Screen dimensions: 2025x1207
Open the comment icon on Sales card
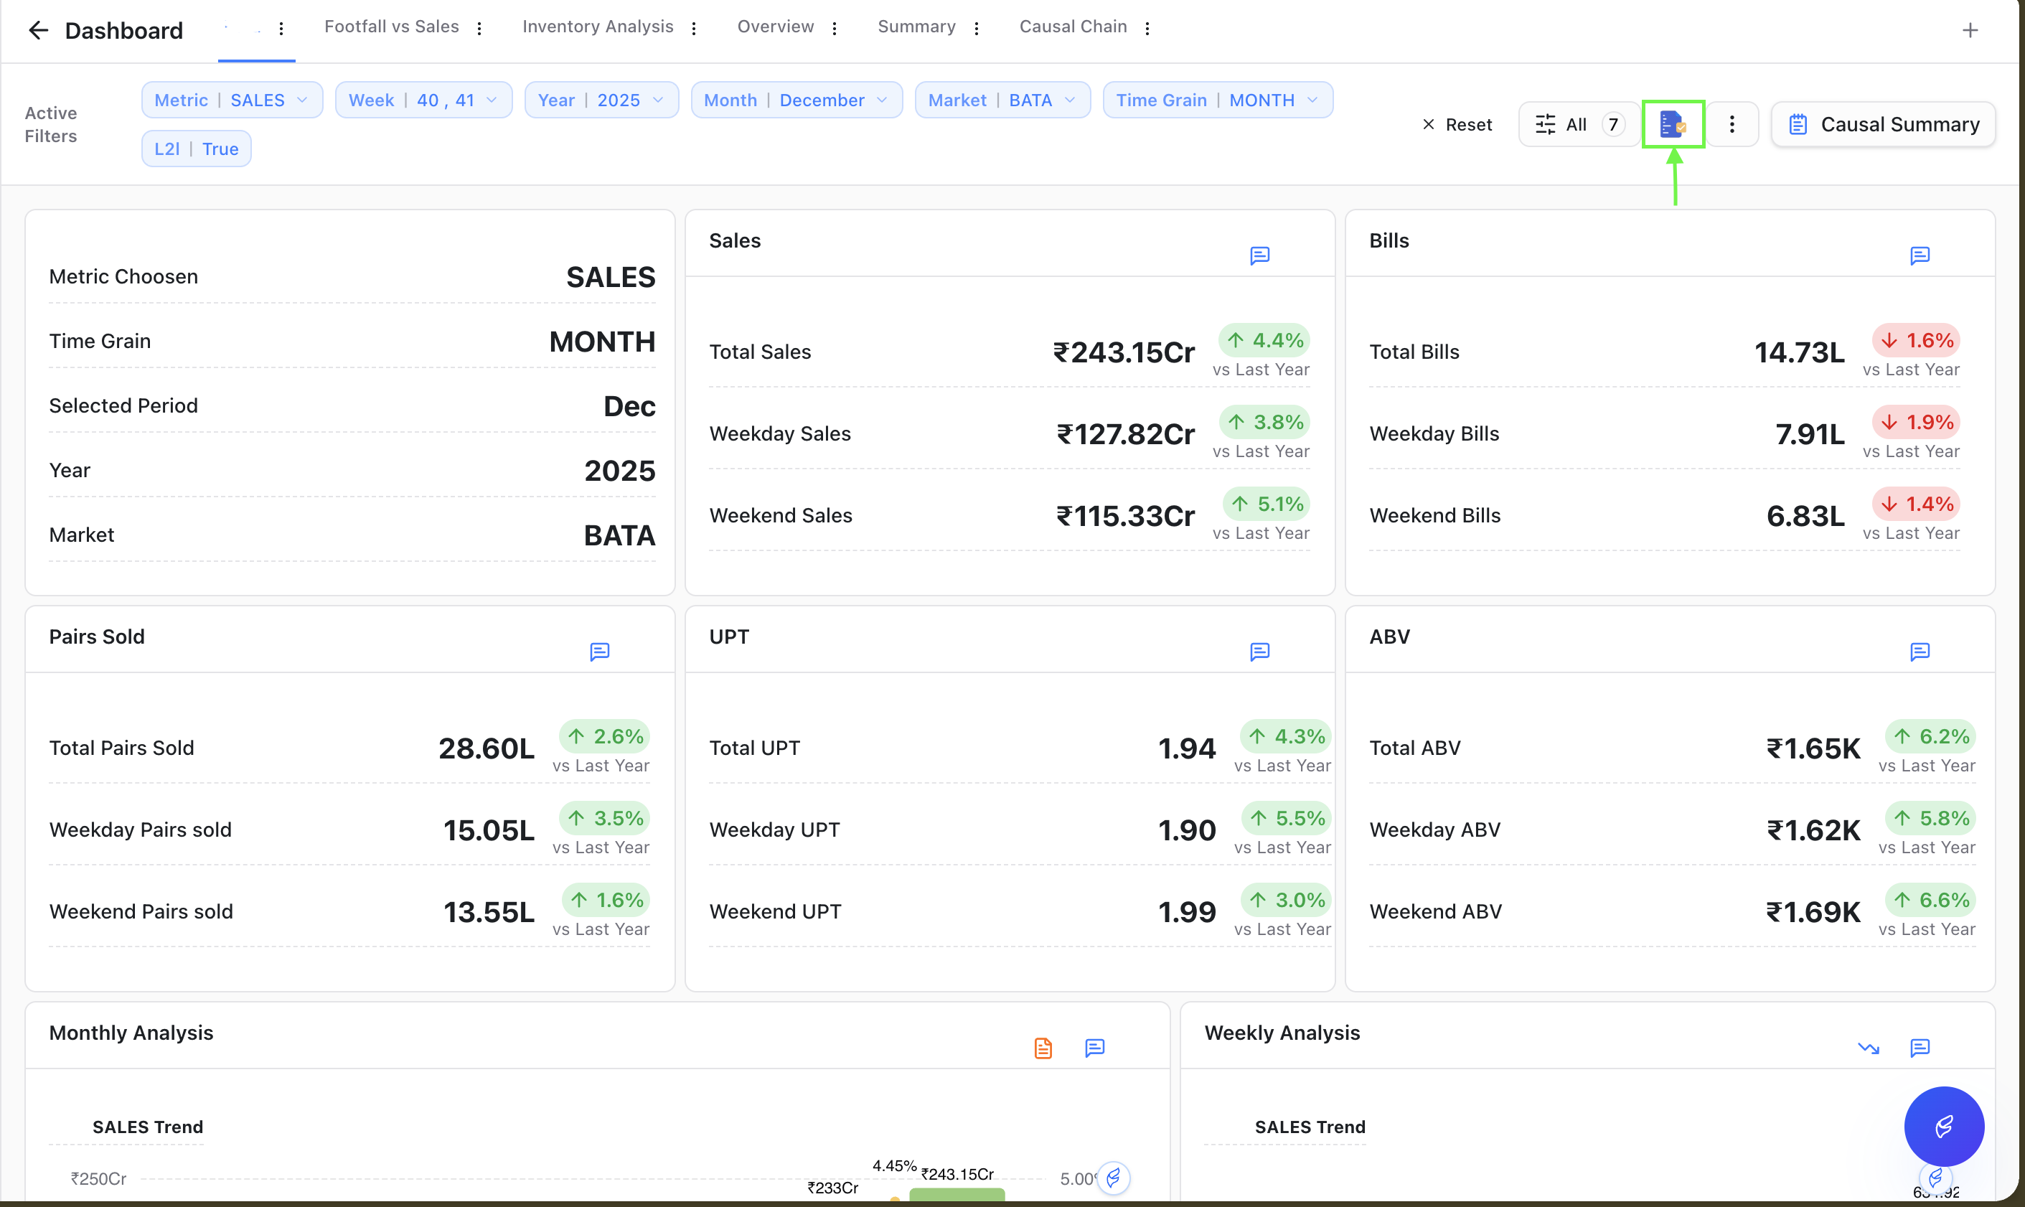(x=1260, y=256)
